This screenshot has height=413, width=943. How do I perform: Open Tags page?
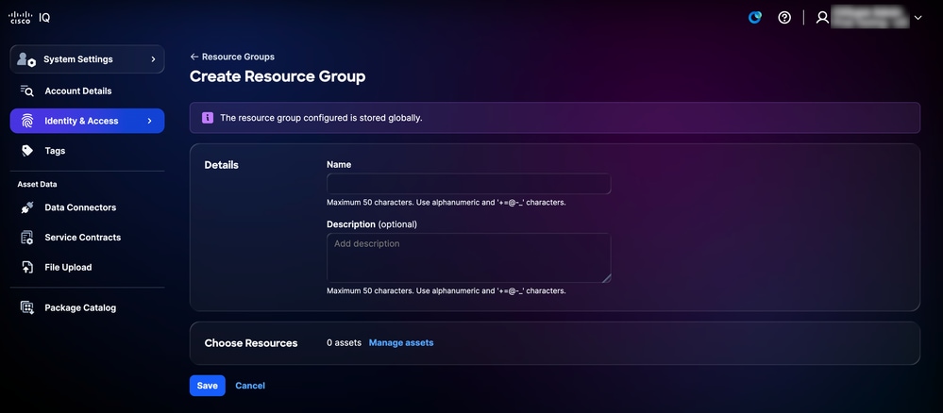[x=55, y=151]
